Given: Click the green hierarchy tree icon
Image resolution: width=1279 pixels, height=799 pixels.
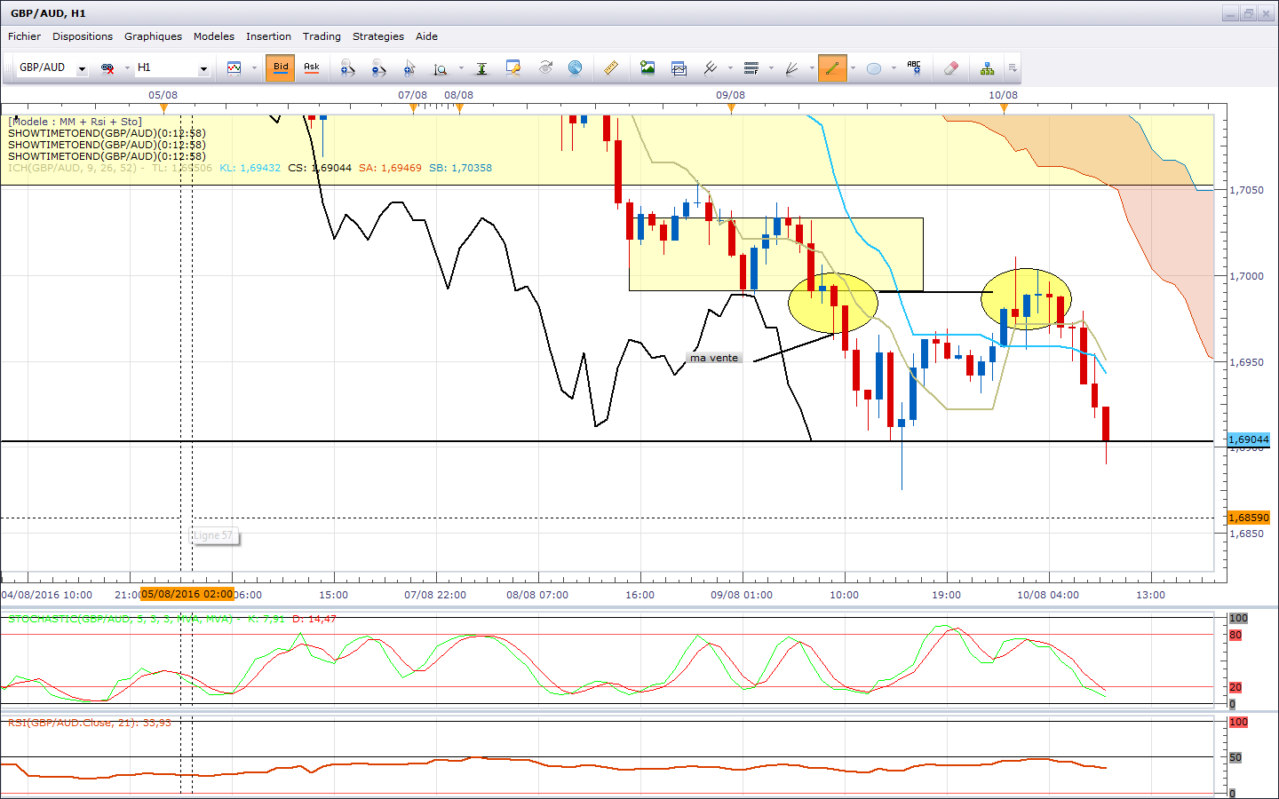Looking at the screenshot, I should pyautogui.click(x=987, y=67).
